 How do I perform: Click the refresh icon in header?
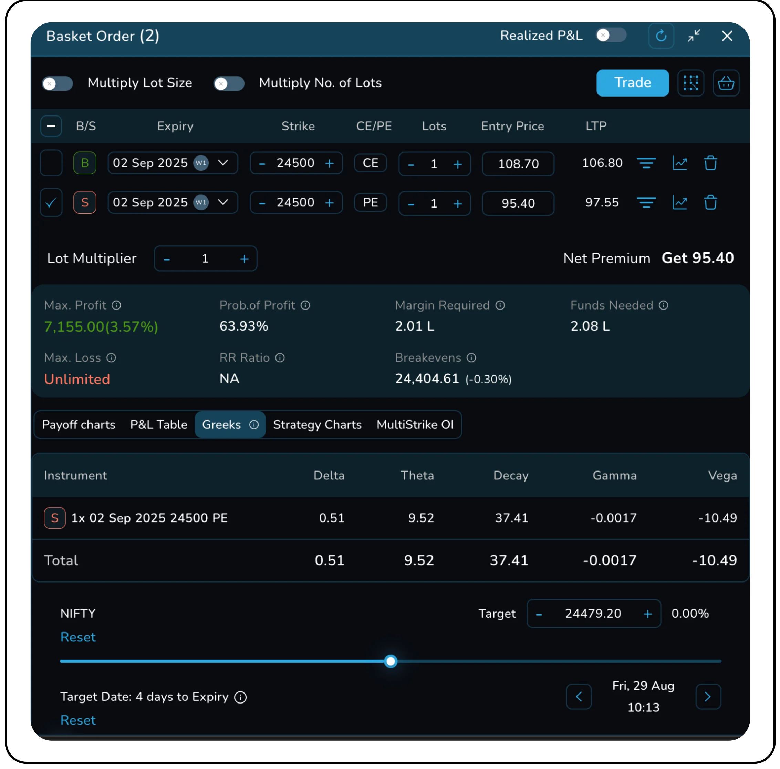click(x=661, y=36)
